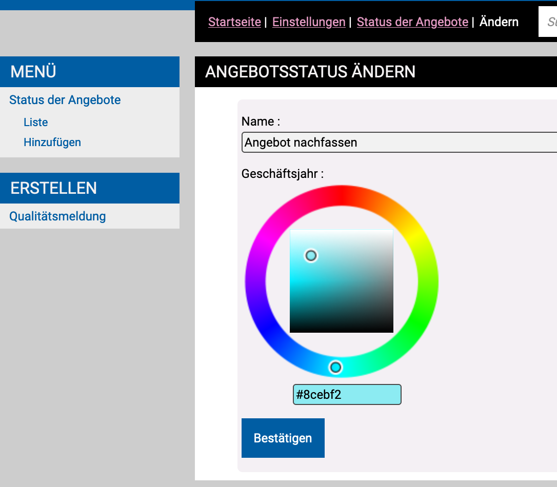Click the hue handle on the color ring

tap(335, 367)
